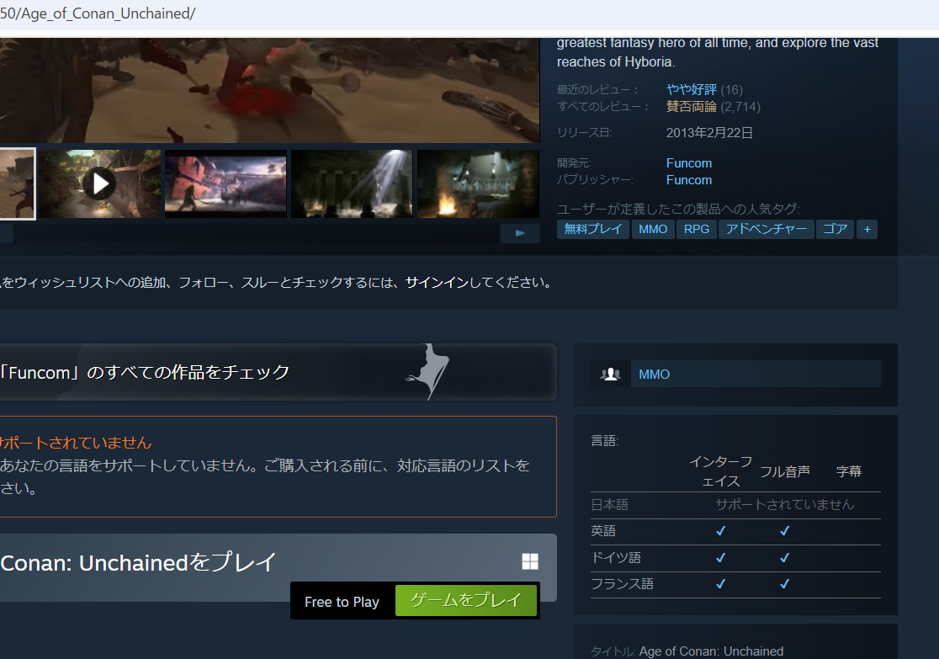Click the フランス語 language row label

click(622, 583)
